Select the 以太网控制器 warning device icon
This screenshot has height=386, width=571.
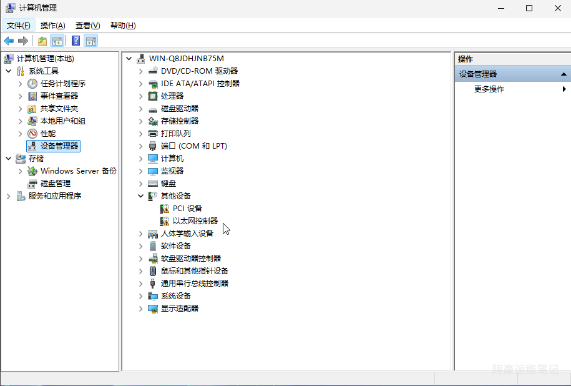click(x=165, y=221)
